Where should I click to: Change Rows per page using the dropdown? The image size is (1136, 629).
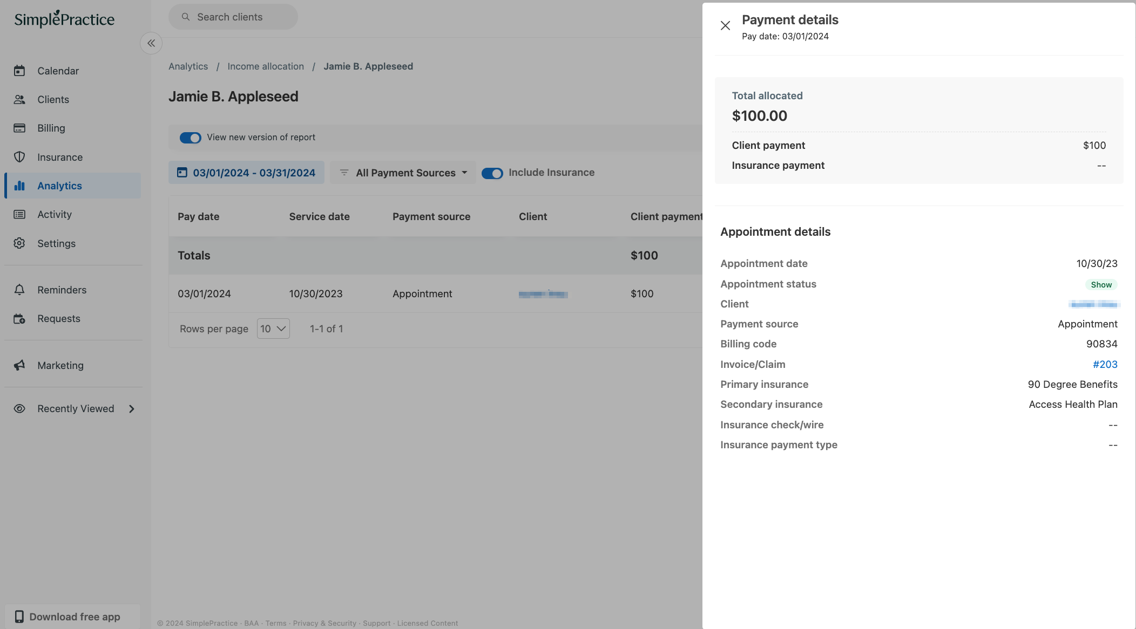coord(273,328)
